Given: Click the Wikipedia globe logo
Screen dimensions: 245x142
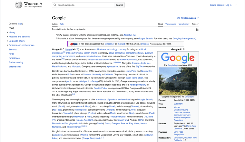Looking at the screenshot, I should click(x=19, y=5).
